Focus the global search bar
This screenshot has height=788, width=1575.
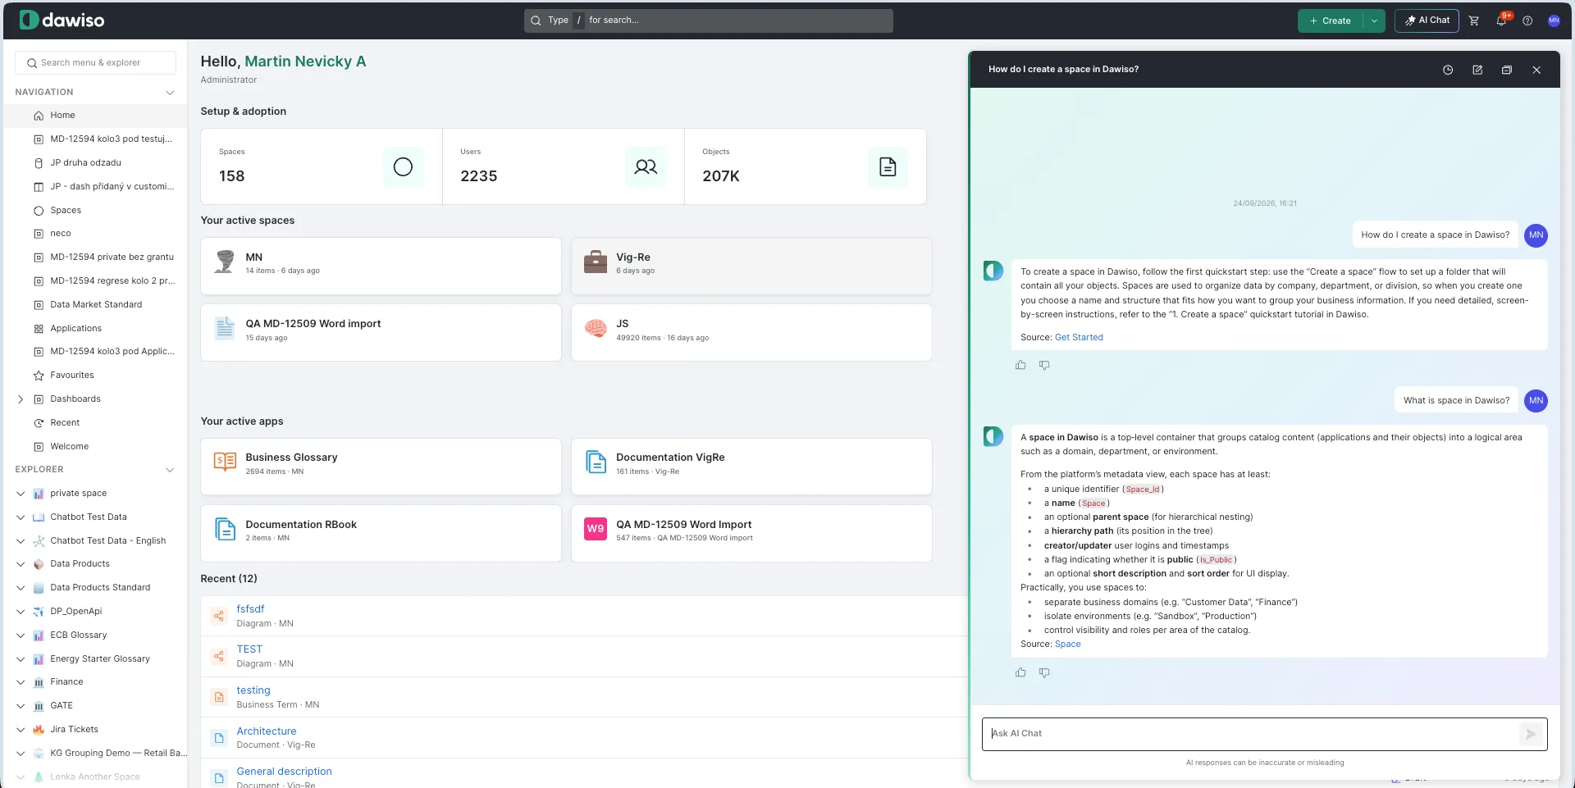[709, 20]
